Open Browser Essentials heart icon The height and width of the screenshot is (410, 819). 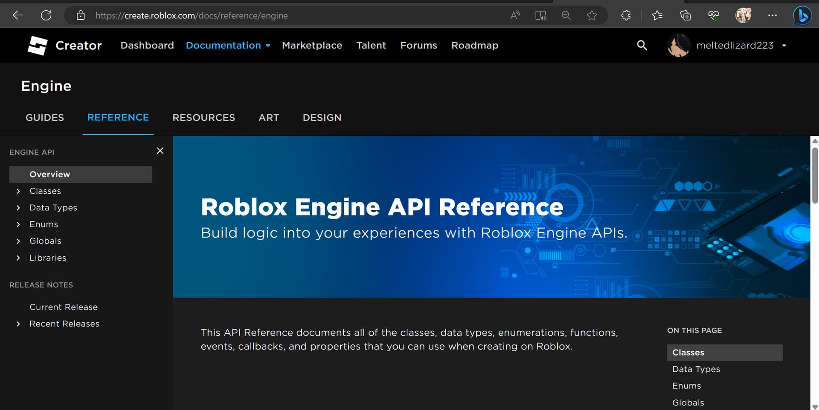[713, 15]
